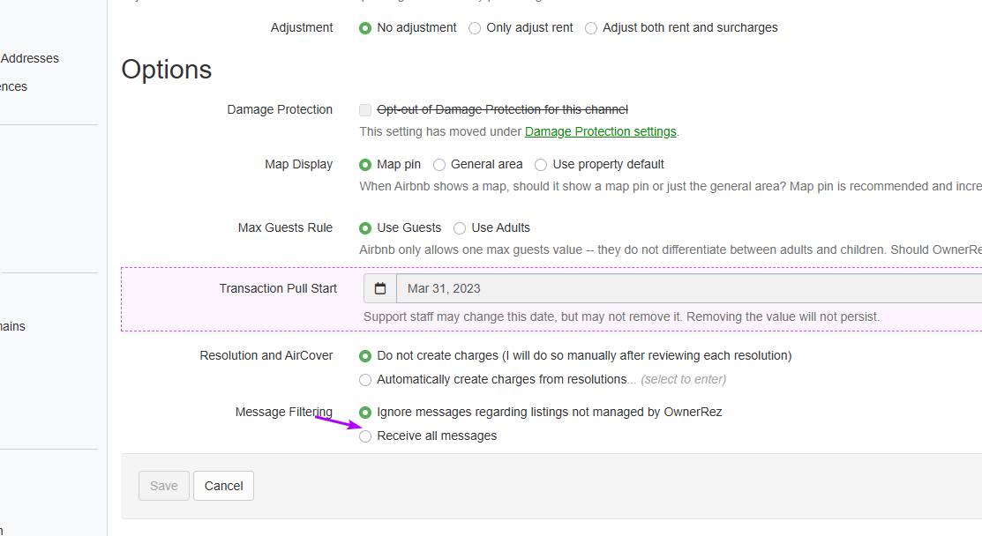Viewport: 982px width, 536px height.
Task: Select the No adjustment radio option
Action: pos(365,28)
